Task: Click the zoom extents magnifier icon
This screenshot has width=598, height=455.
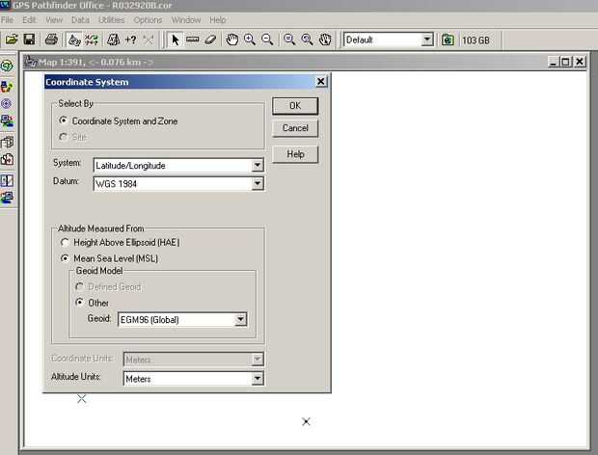Action: (289, 40)
